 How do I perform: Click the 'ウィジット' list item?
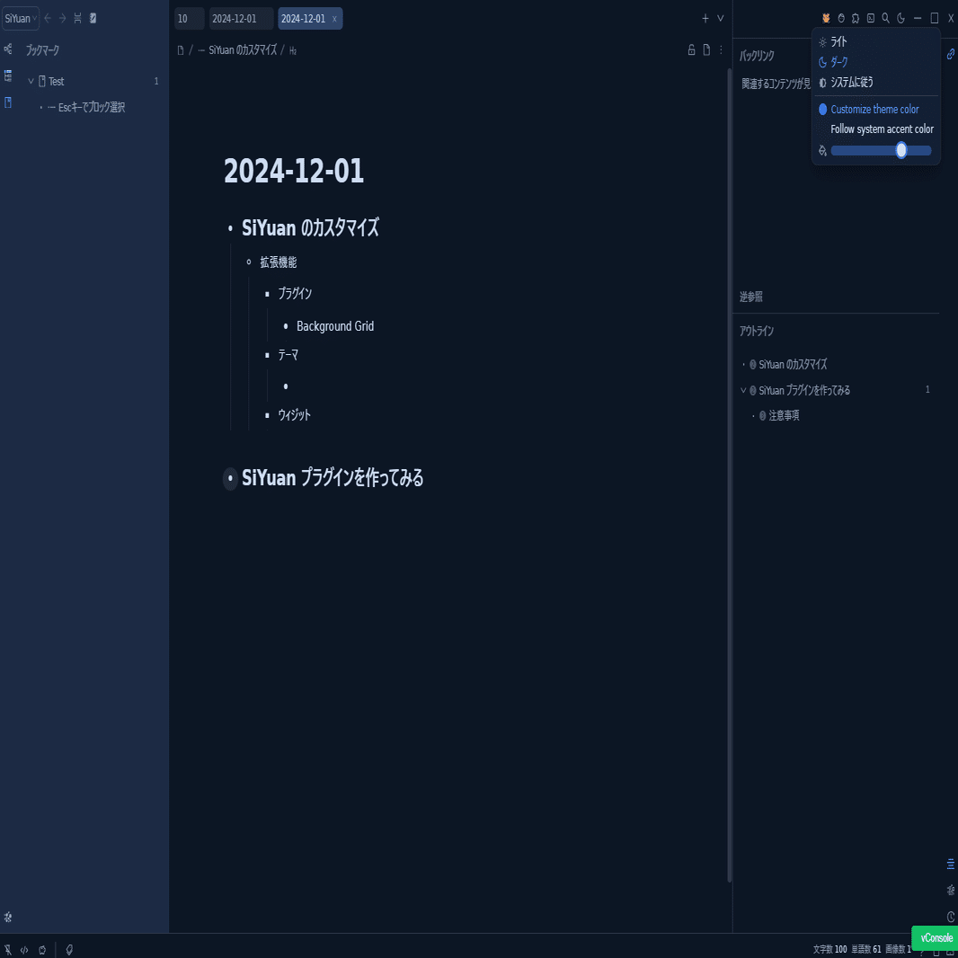coord(295,415)
